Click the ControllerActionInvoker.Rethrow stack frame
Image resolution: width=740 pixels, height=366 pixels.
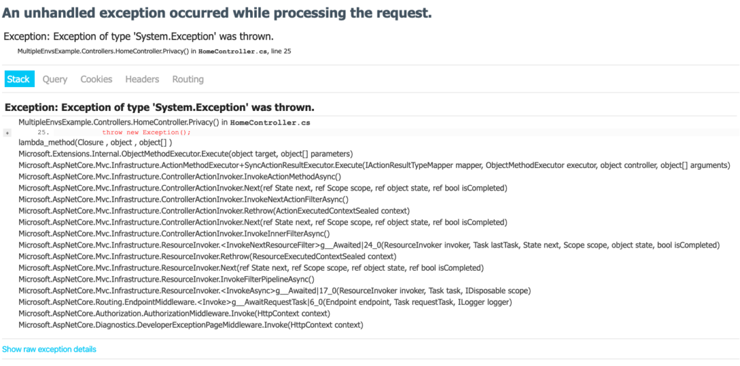214,210
